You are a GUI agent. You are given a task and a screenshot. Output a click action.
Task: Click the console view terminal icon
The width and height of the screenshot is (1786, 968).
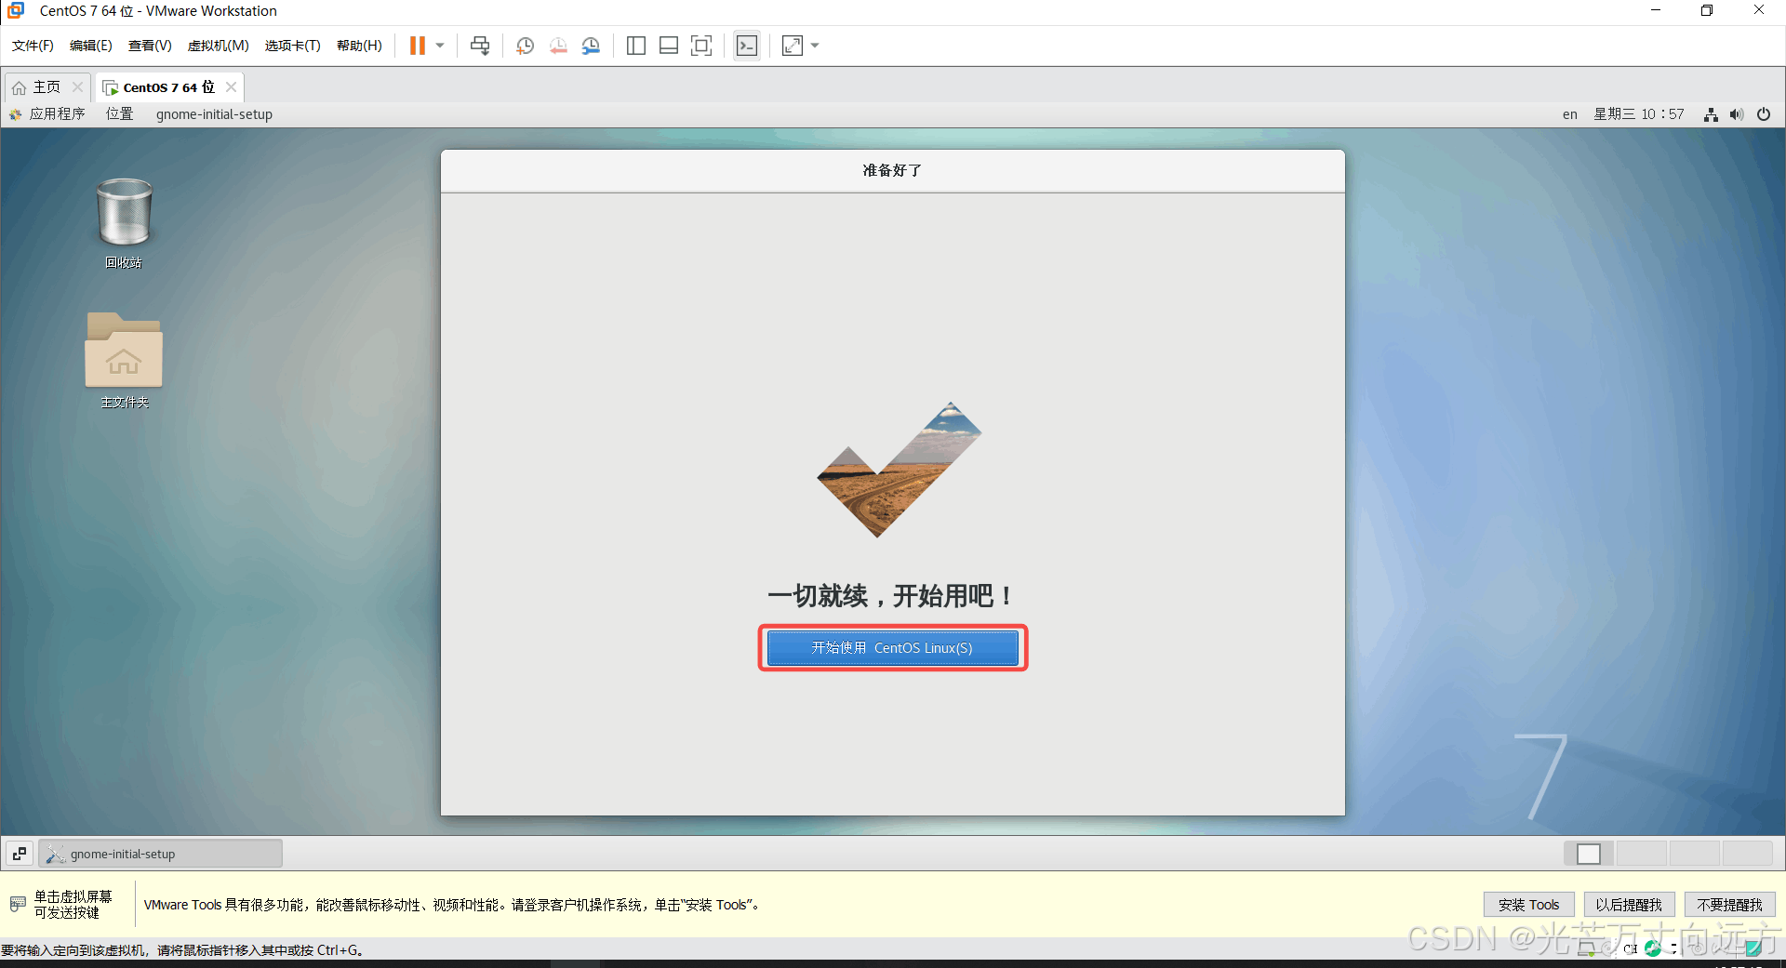[747, 46]
